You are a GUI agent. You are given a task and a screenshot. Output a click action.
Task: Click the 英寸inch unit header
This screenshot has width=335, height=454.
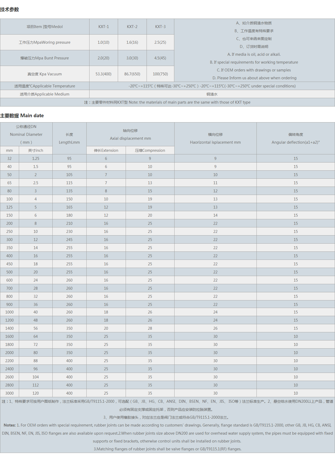pos(36,150)
